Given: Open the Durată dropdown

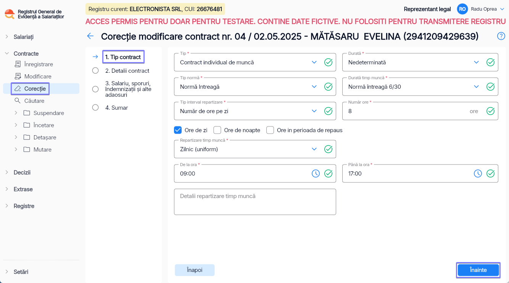Looking at the screenshot, I should (477, 62).
